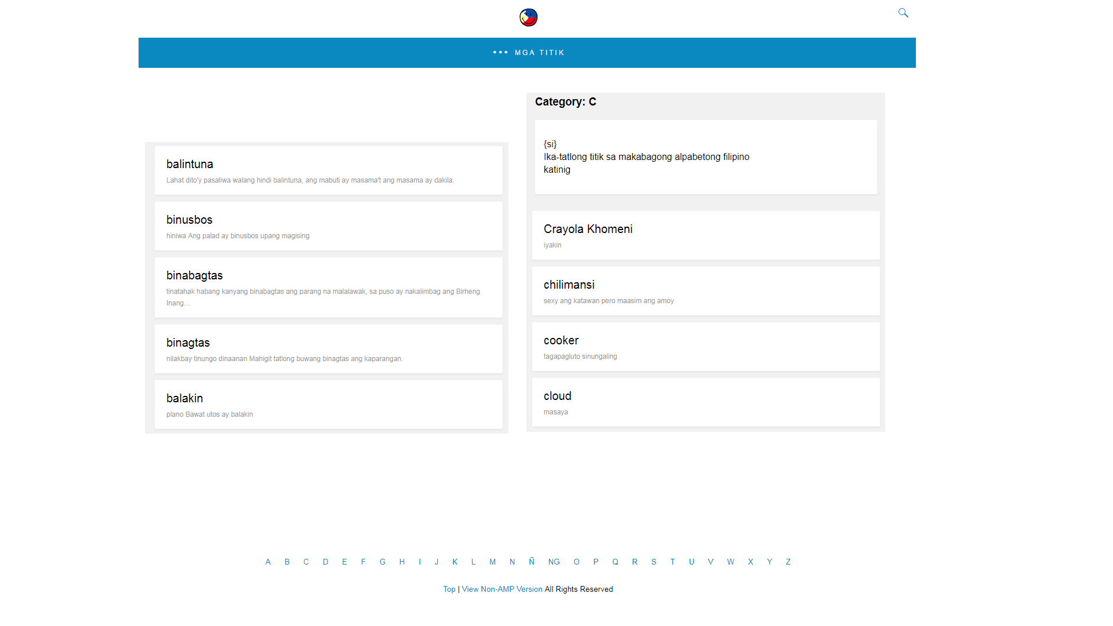The height and width of the screenshot is (626, 1113).
Task: Switch to View Non-AMP Version
Action: 501,589
